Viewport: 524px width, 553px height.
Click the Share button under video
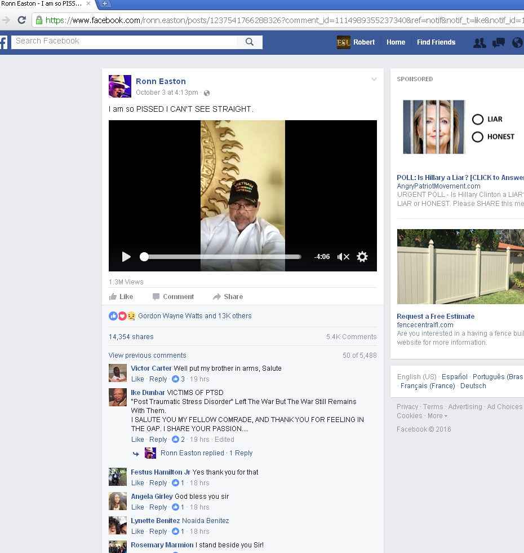[x=228, y=297]
